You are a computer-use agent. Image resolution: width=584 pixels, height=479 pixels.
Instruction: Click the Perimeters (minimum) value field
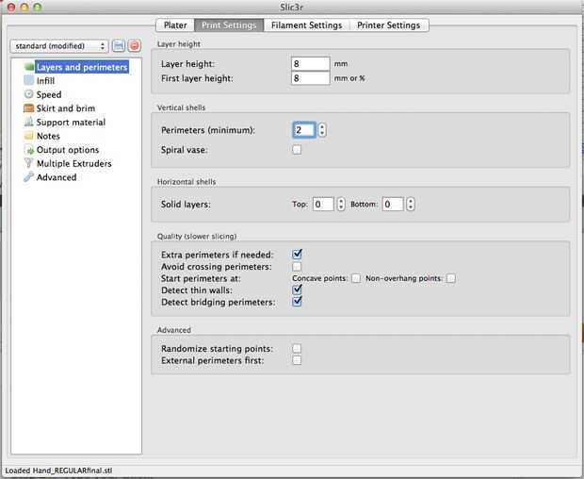[x=304, y=130]
